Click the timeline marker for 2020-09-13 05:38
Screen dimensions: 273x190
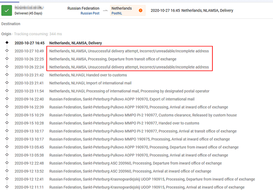coord(7,155)
